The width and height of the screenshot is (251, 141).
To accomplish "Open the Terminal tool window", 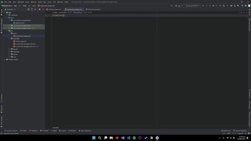I will coord(44,130).
